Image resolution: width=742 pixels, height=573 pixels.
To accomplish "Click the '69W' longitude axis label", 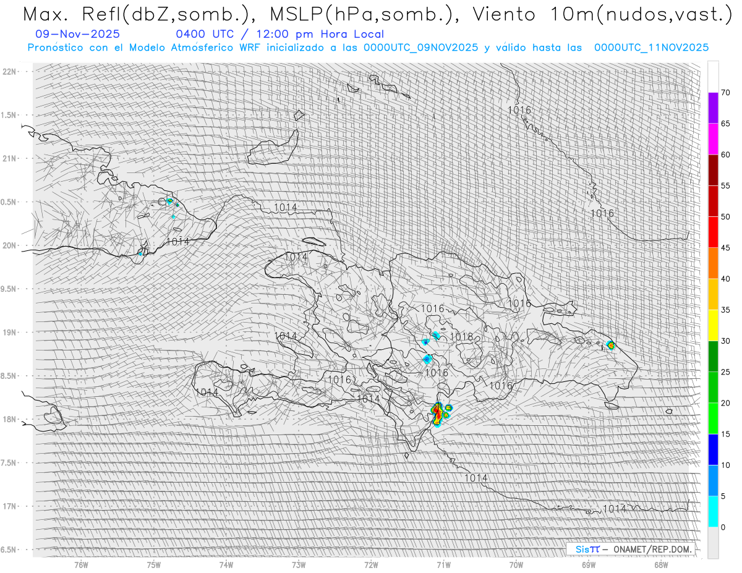I will point(589,565).
